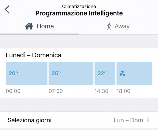Select the fan mode block starting 18:00
The width and height of the screenshot is (158, 130).
[134, 73]
